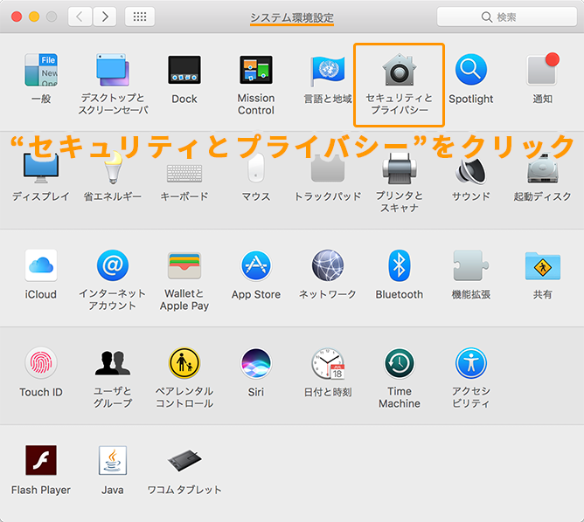Open サウンド speaker icon
584x522 pixels.
[470, 169]
